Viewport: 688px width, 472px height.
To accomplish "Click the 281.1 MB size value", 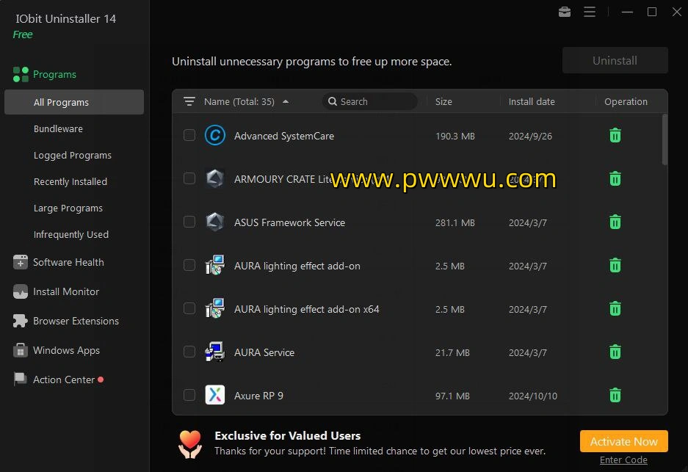I will tap(455, 222).
